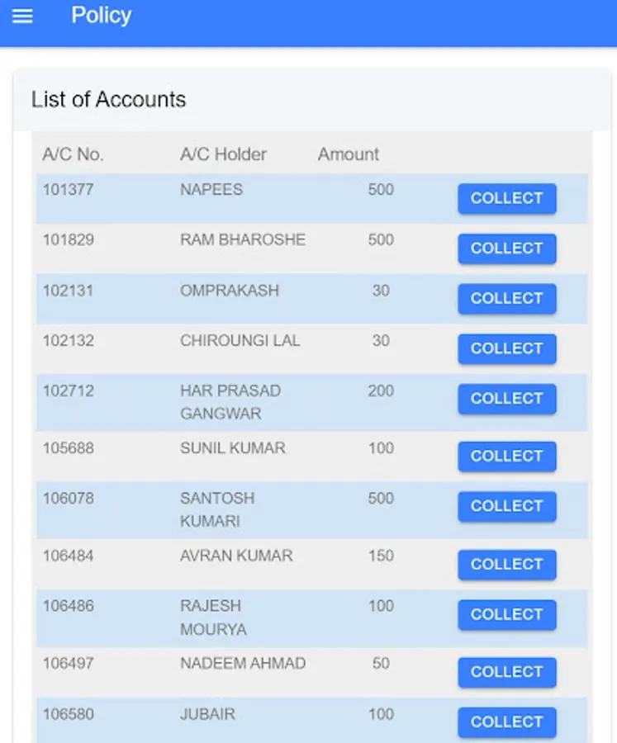This screenshot has height=743, width=617.
Task: Click the Amount column header
Action: point(348,154)
